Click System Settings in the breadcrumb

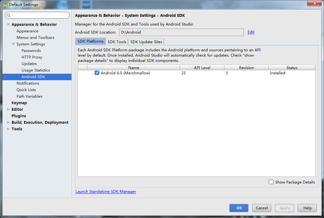tap(140, 16)
